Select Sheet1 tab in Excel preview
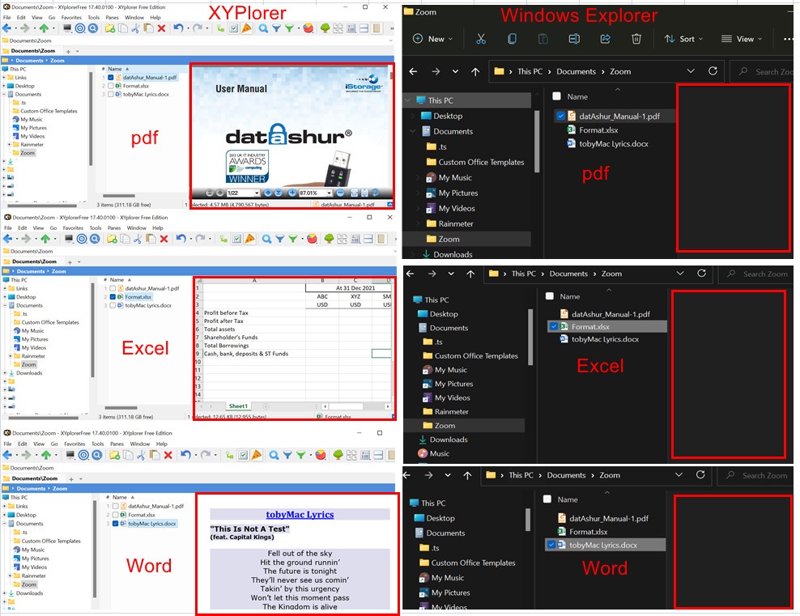 click(x=238, y=406)
